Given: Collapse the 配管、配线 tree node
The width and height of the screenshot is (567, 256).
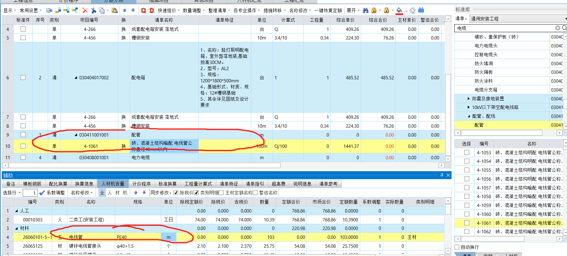Looking at the screenshot, I should tap(469, 116).
